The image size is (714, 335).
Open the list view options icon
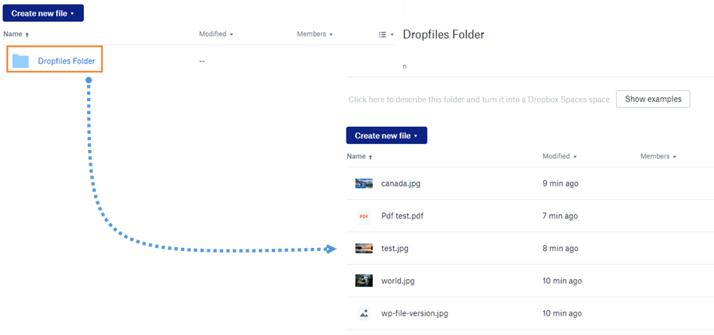point(385,34)
